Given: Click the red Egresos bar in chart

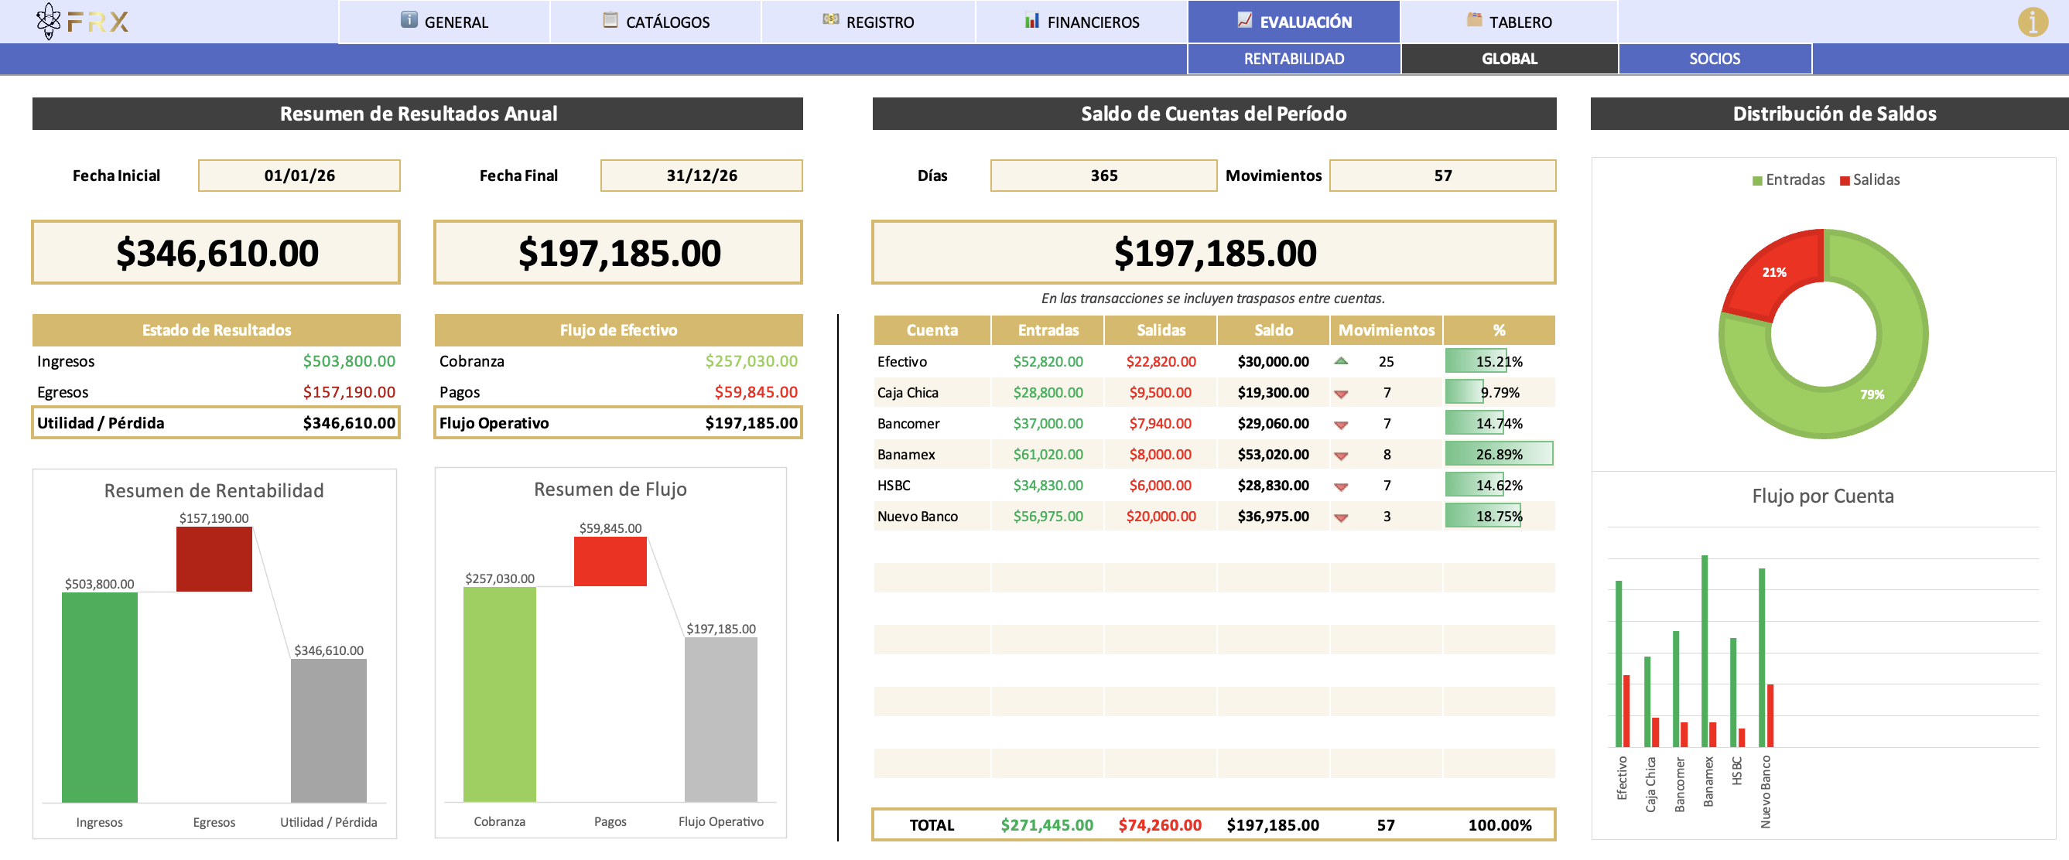Looking at the screenshot, I should 214,560.
